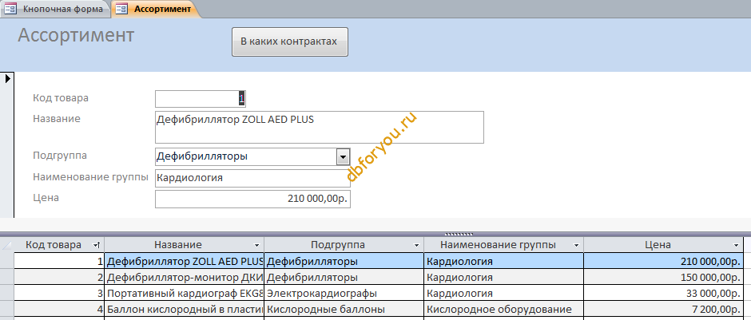Click the Код товара form label

(61, 98)
